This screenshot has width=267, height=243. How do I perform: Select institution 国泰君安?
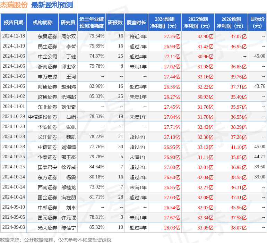(x=48, y=167)
